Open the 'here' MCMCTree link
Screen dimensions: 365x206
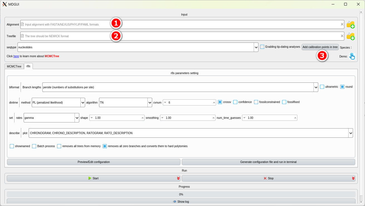click(x=16, y=56)
